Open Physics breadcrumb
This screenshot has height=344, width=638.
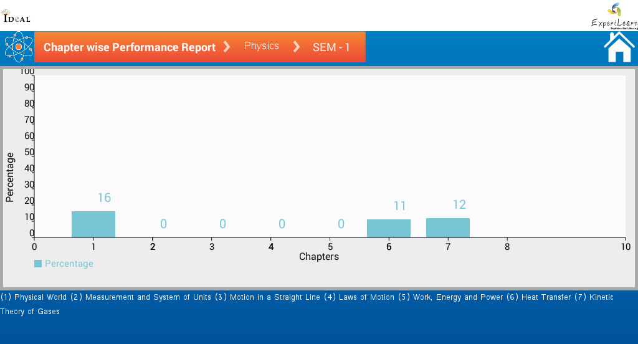coord(261,46)
